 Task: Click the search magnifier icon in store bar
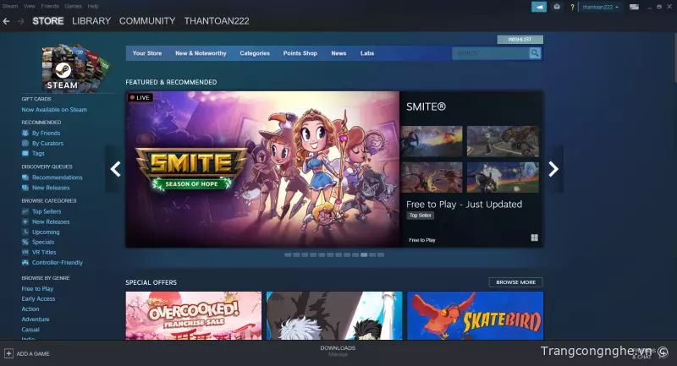[x=535, y=53]
